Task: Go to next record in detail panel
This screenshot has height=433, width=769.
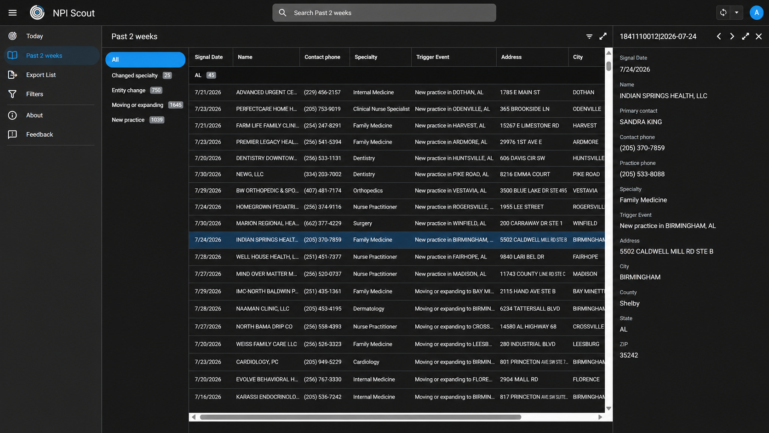Action: click(732, 36)
